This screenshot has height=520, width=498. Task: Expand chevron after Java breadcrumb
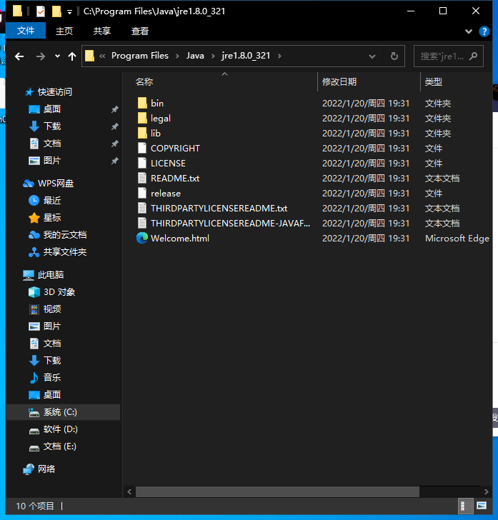pyautogui.click(x=213, y=56)
